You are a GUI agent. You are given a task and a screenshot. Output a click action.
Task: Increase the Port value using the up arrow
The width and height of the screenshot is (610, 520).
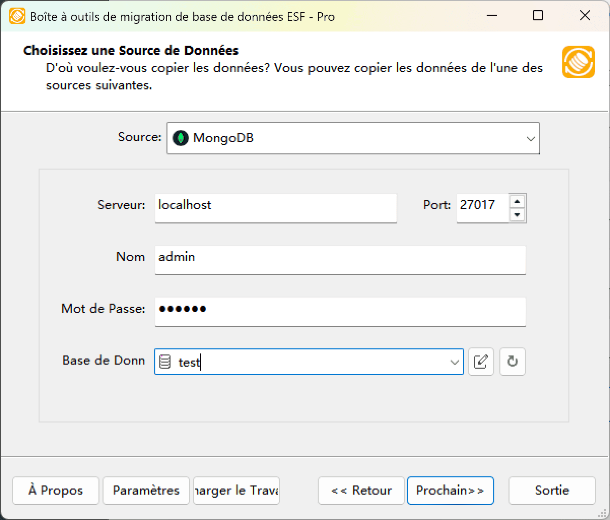[x=517, y=201]
